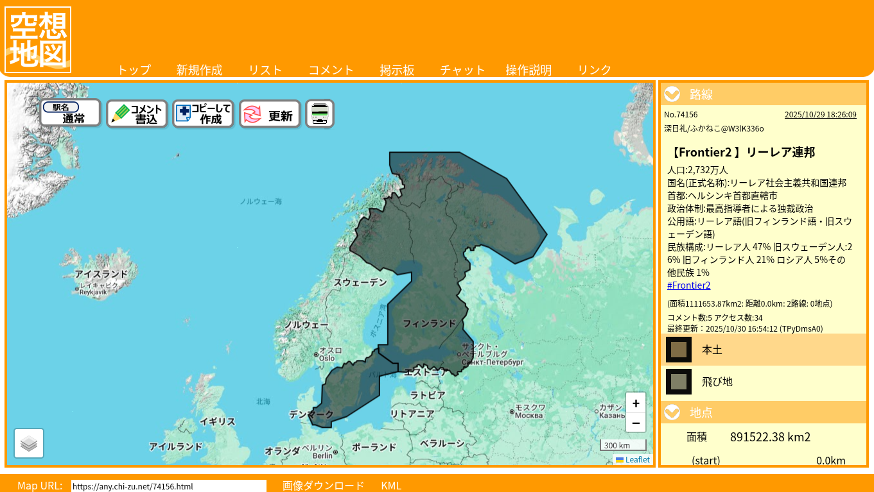Open the 新規作成 menu item

[199, 70]
